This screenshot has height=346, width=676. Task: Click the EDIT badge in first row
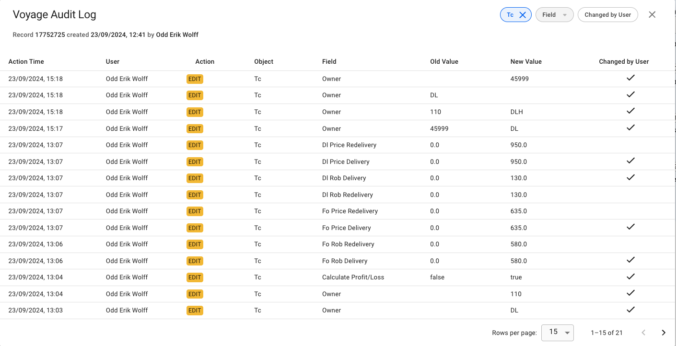195,79
